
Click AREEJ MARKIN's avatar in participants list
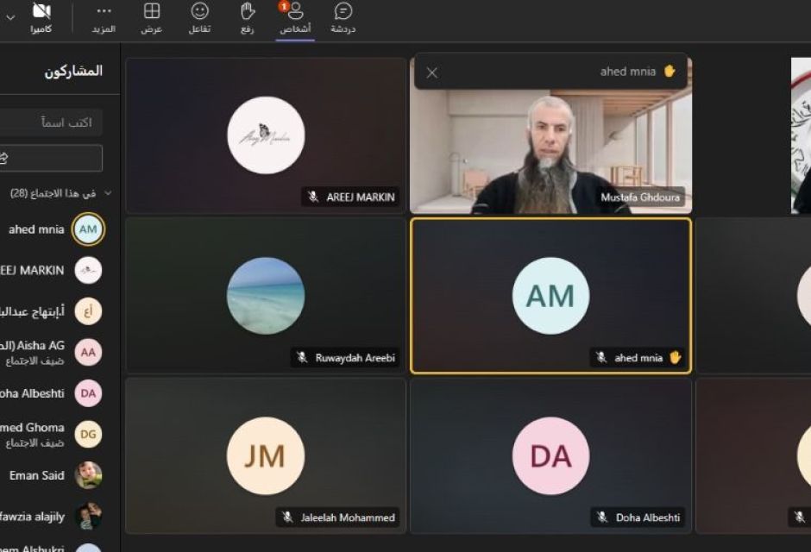pos(88,270)
